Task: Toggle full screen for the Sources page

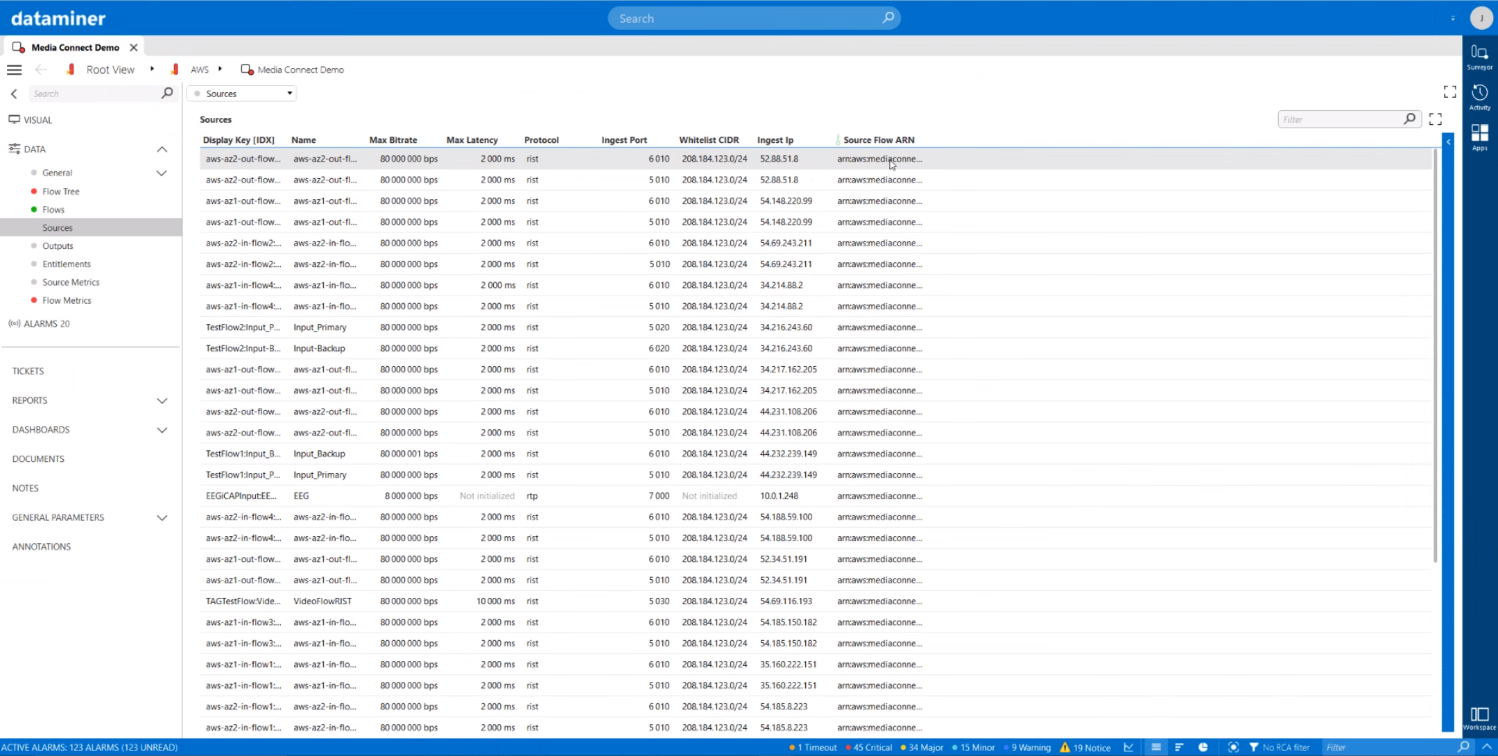Action: [1449, 92]
